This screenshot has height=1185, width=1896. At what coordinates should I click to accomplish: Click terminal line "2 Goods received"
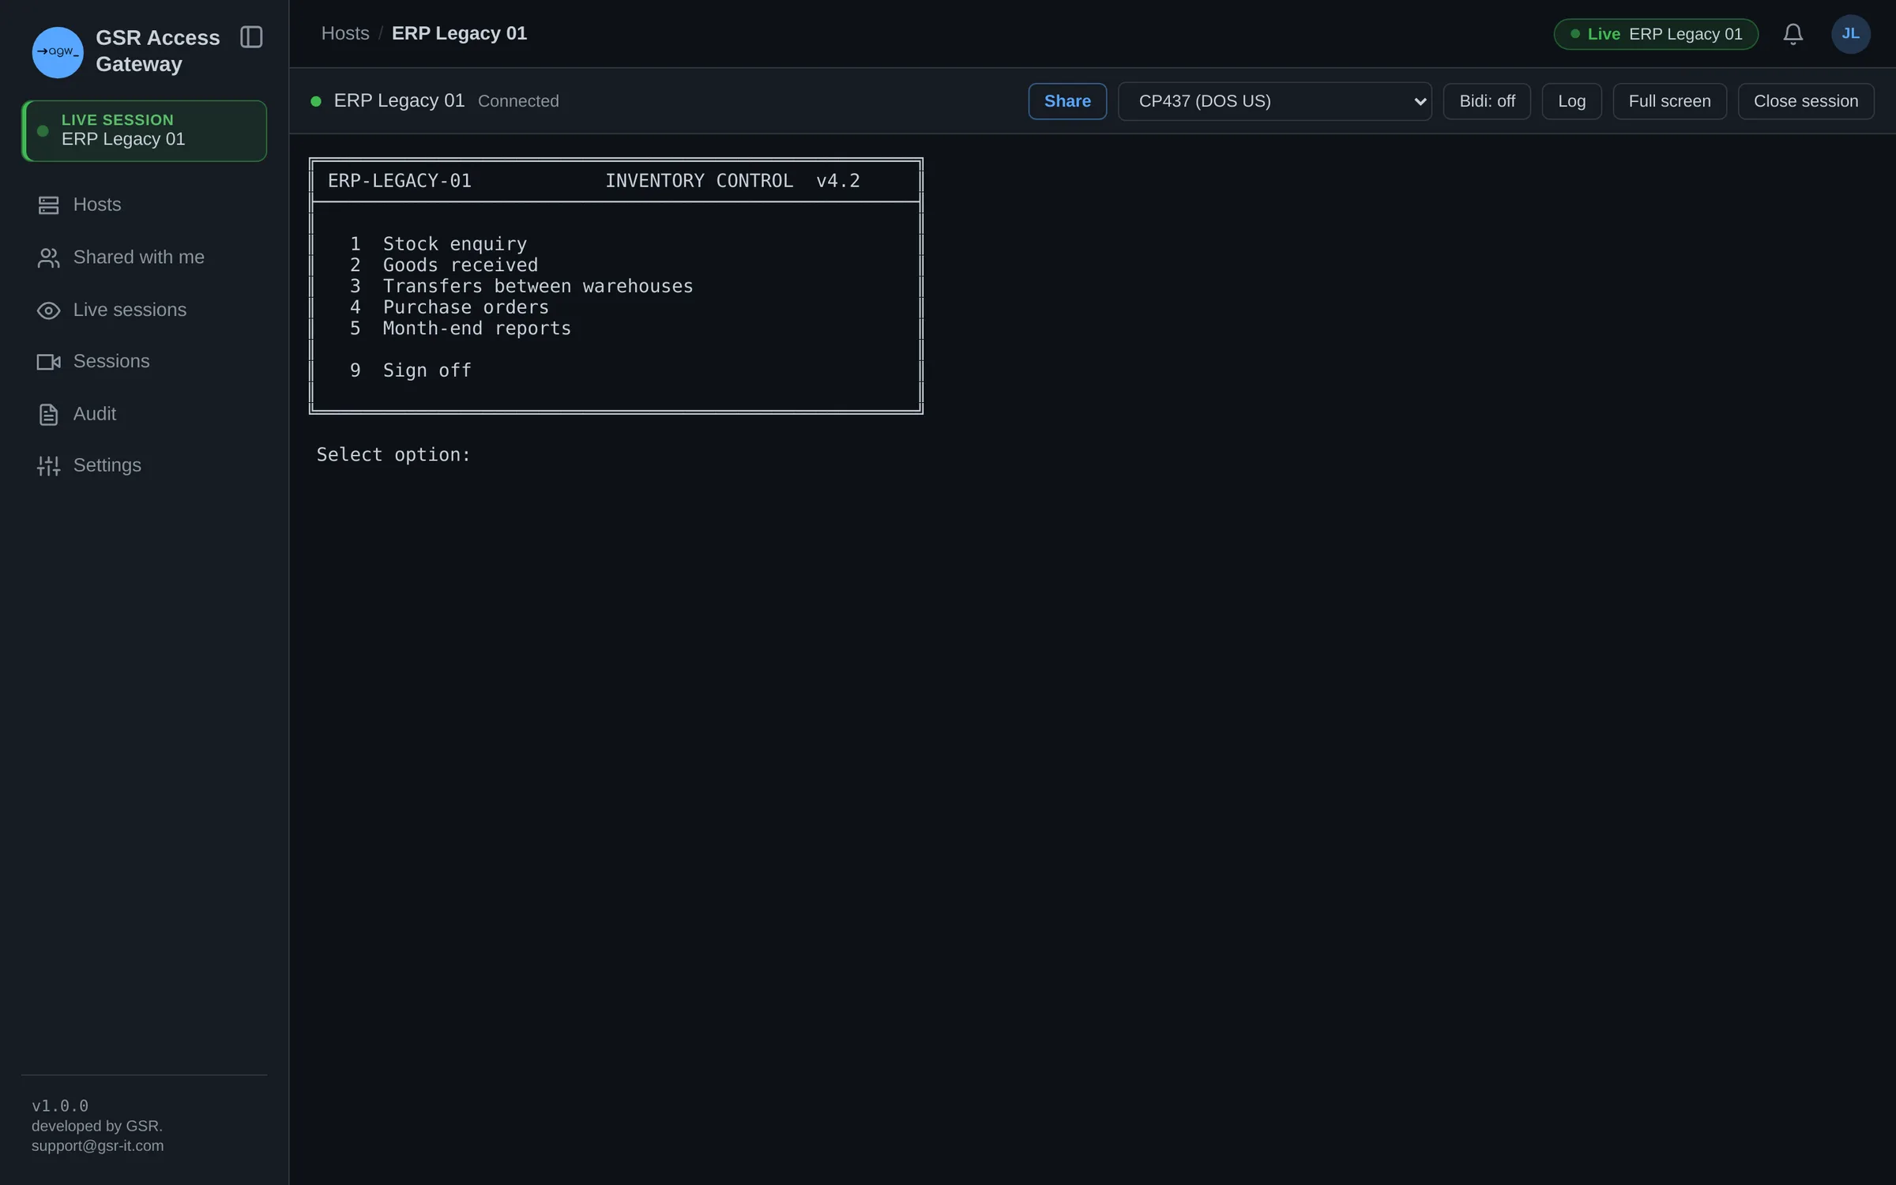tap(444, 265)
